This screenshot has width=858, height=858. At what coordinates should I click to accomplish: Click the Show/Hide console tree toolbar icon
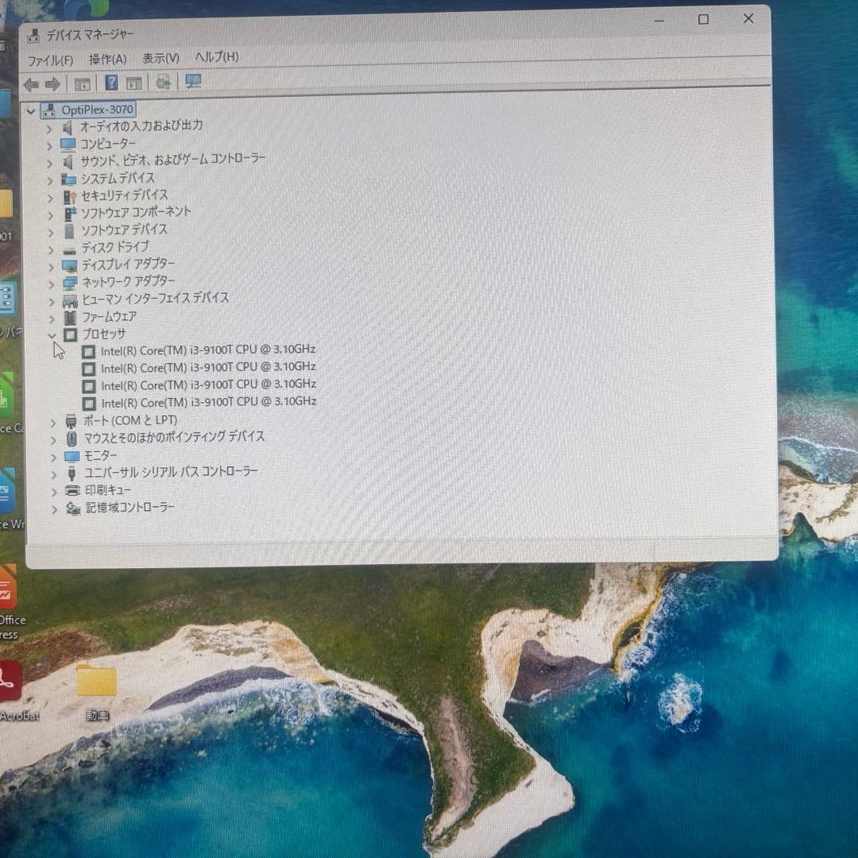click(82, 83)
